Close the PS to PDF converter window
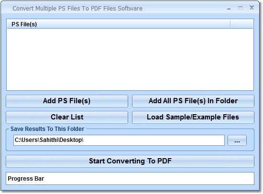 (x=252, y=8)
